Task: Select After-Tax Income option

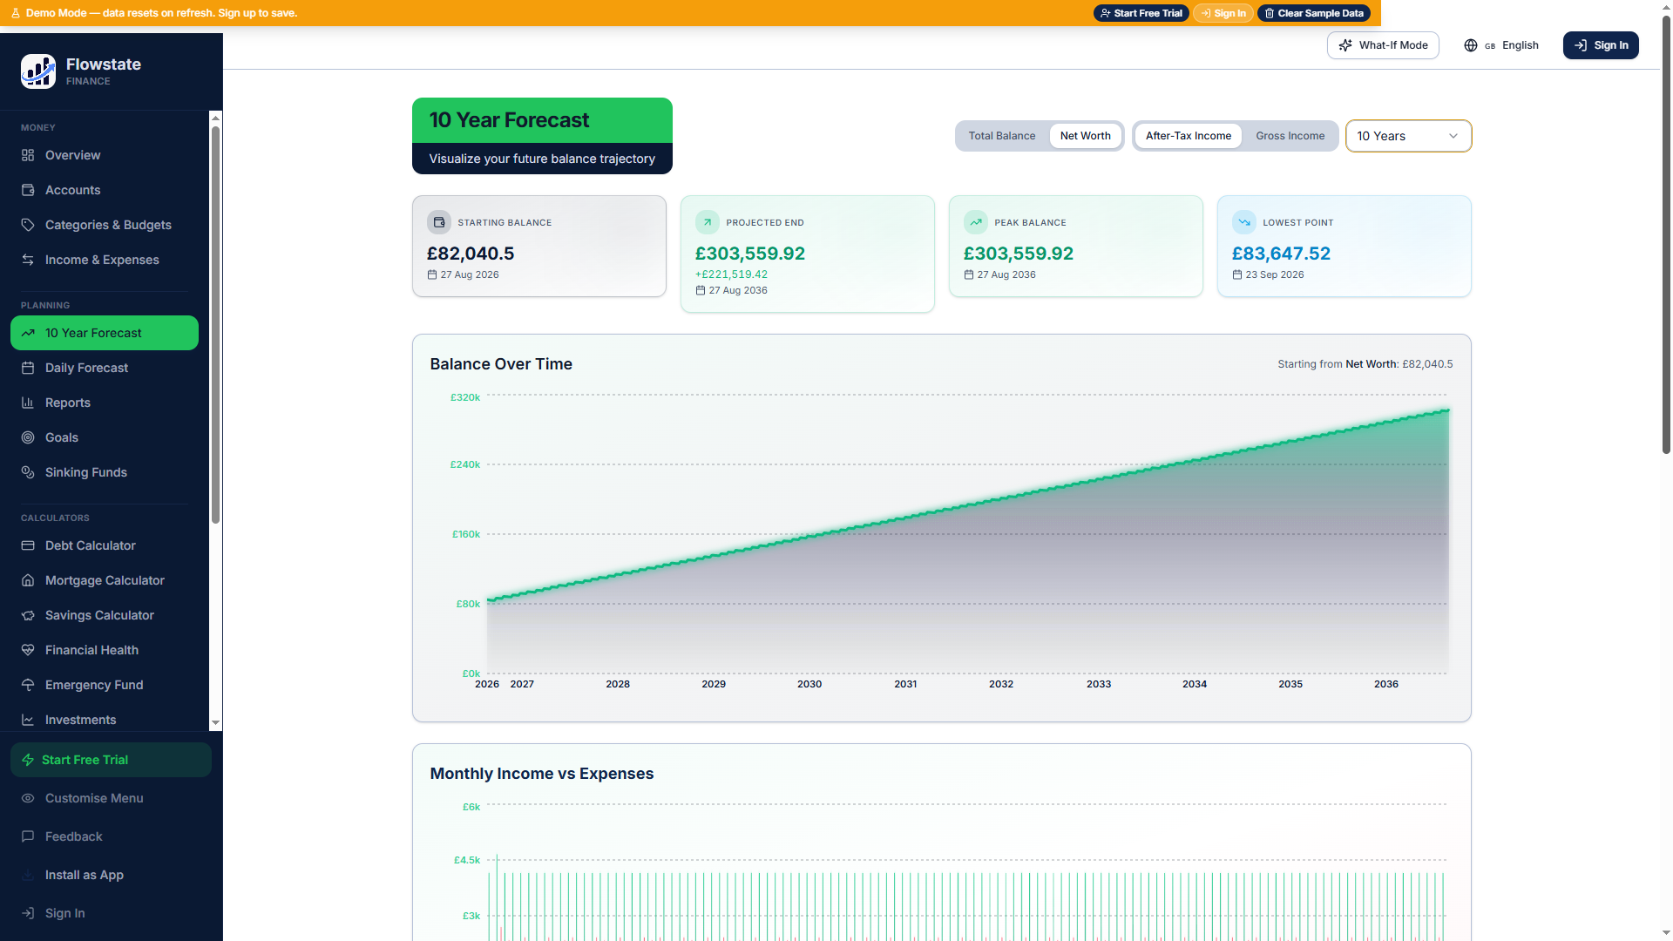Action: tap(1189, 136)
